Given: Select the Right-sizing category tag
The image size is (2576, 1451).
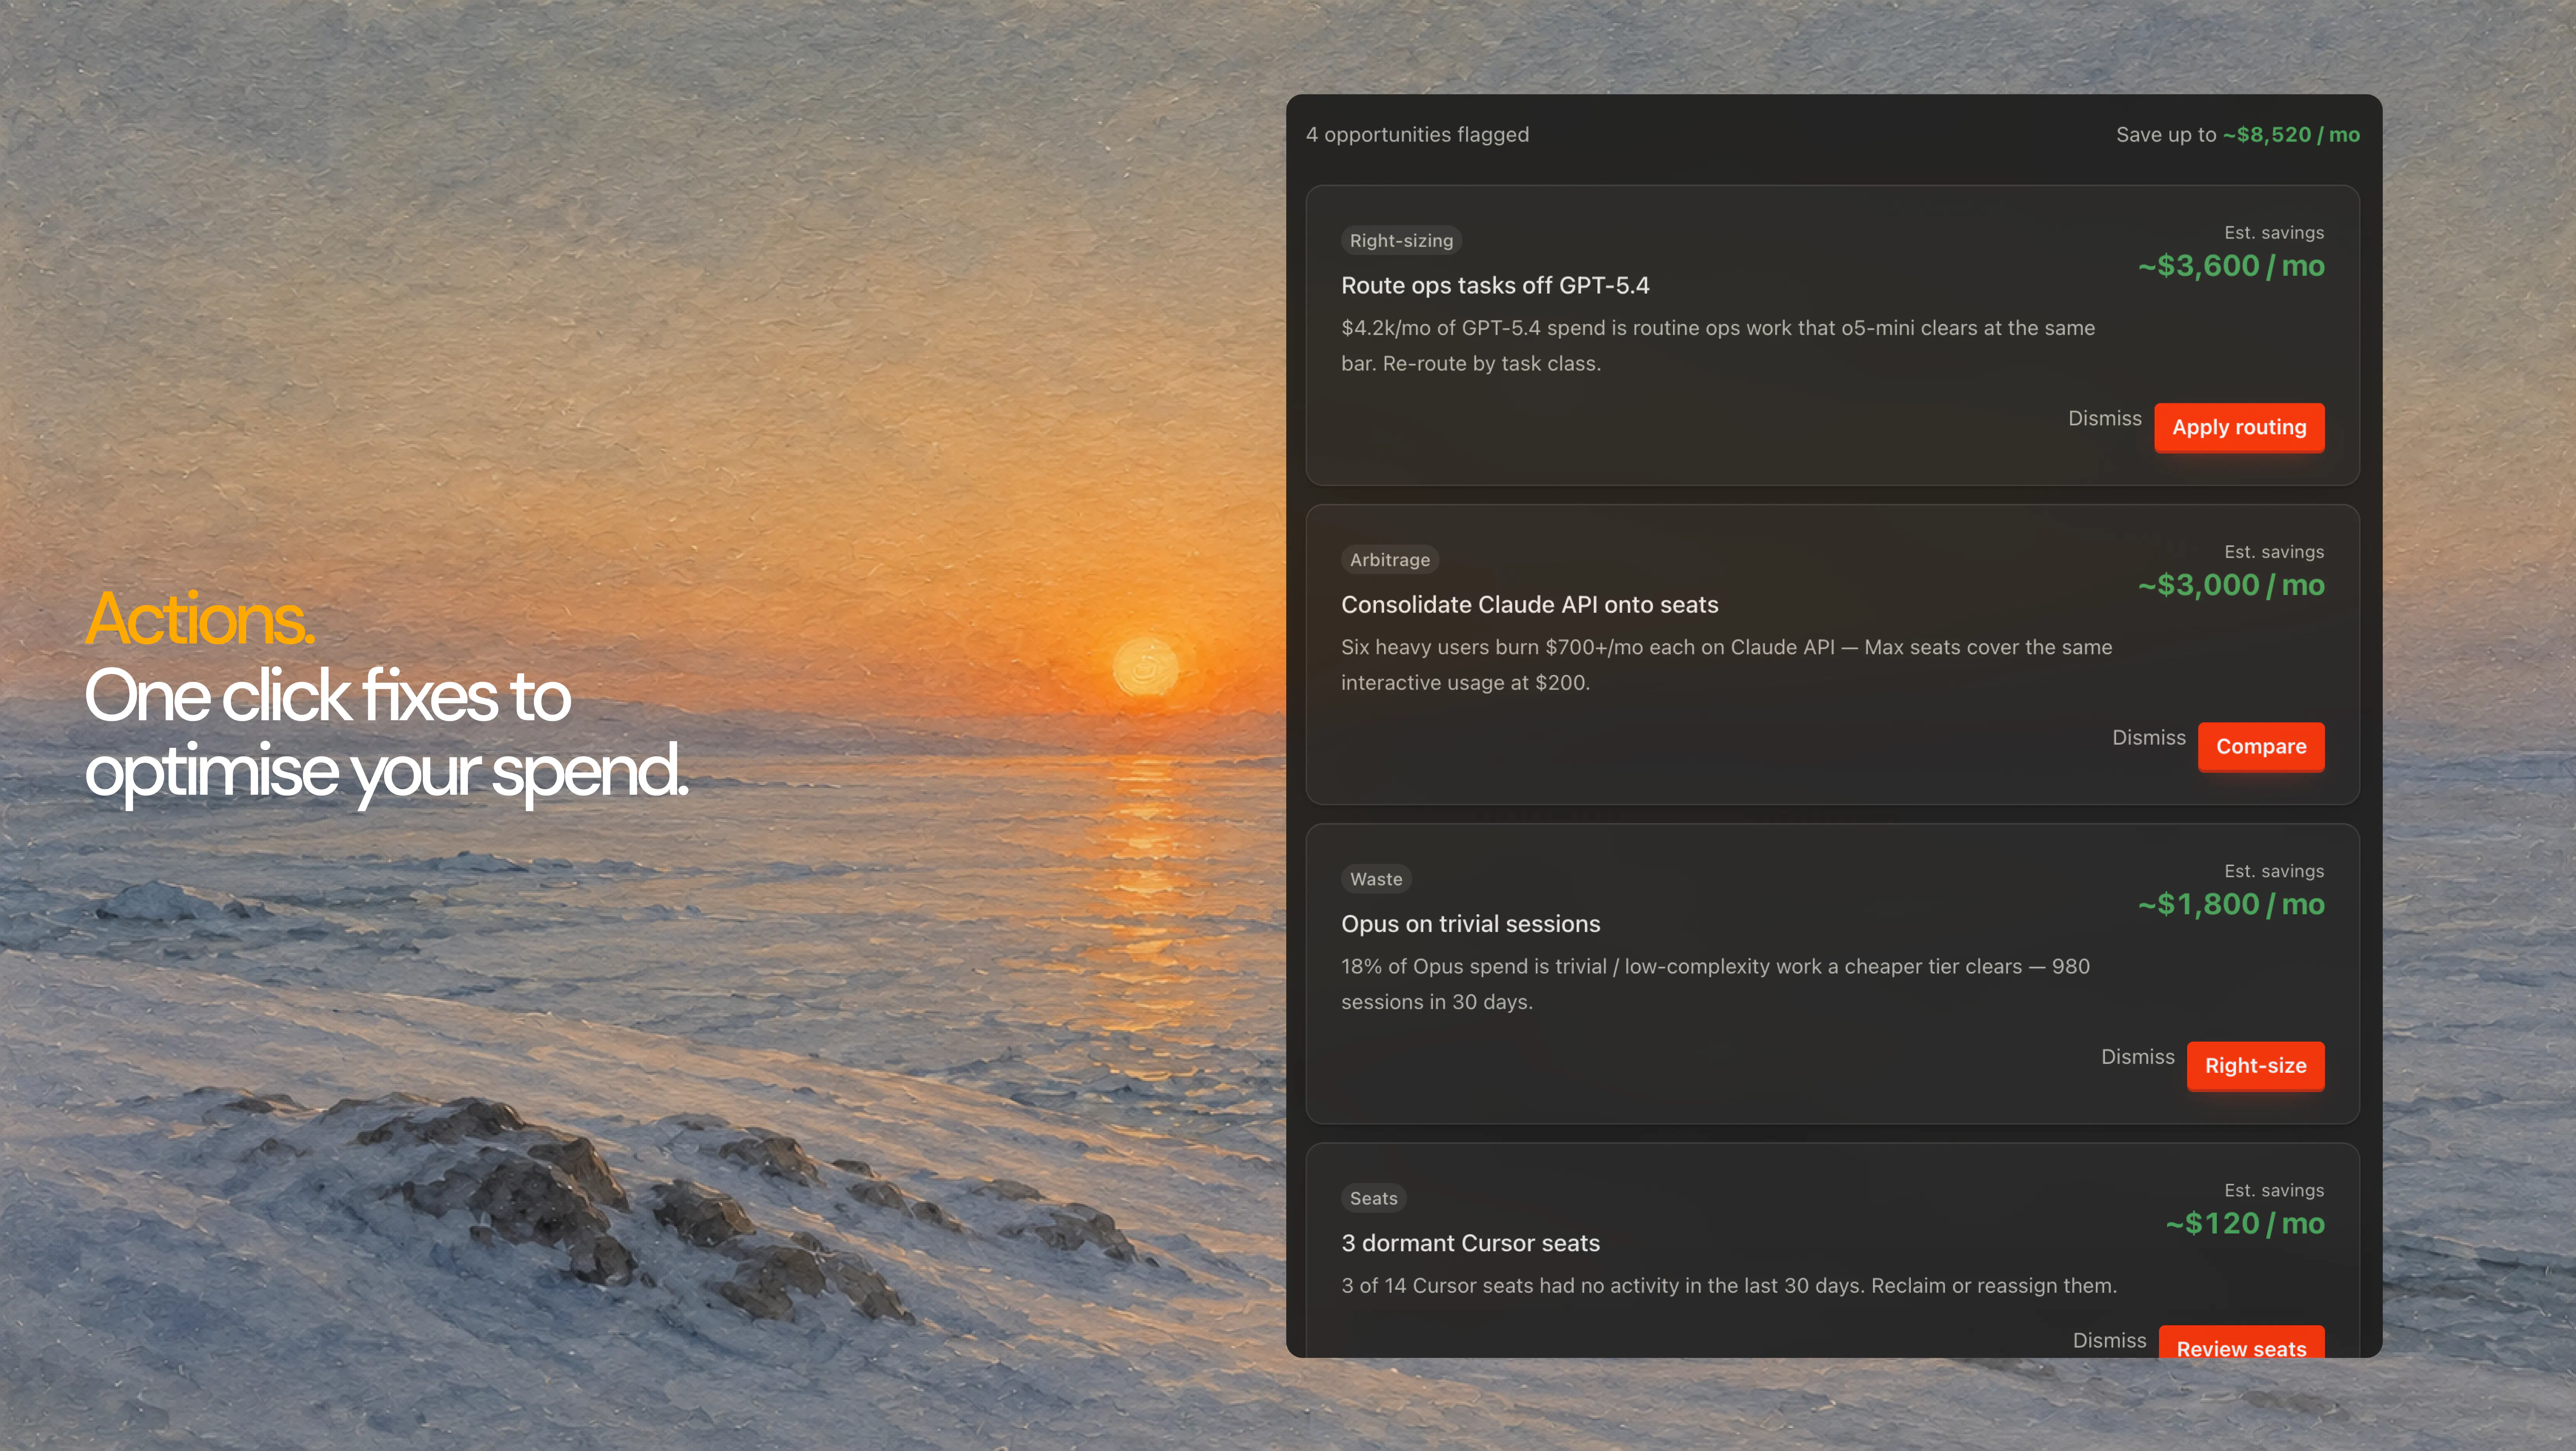Looking at the screenshot, I should click(1401, 241).
